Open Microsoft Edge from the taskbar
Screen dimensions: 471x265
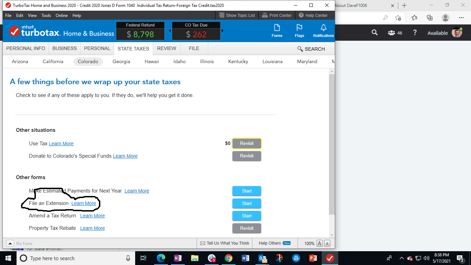point(161,258)
